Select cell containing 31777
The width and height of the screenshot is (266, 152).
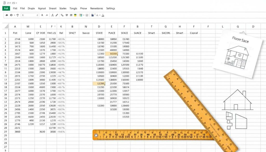(x=111, y=102)
